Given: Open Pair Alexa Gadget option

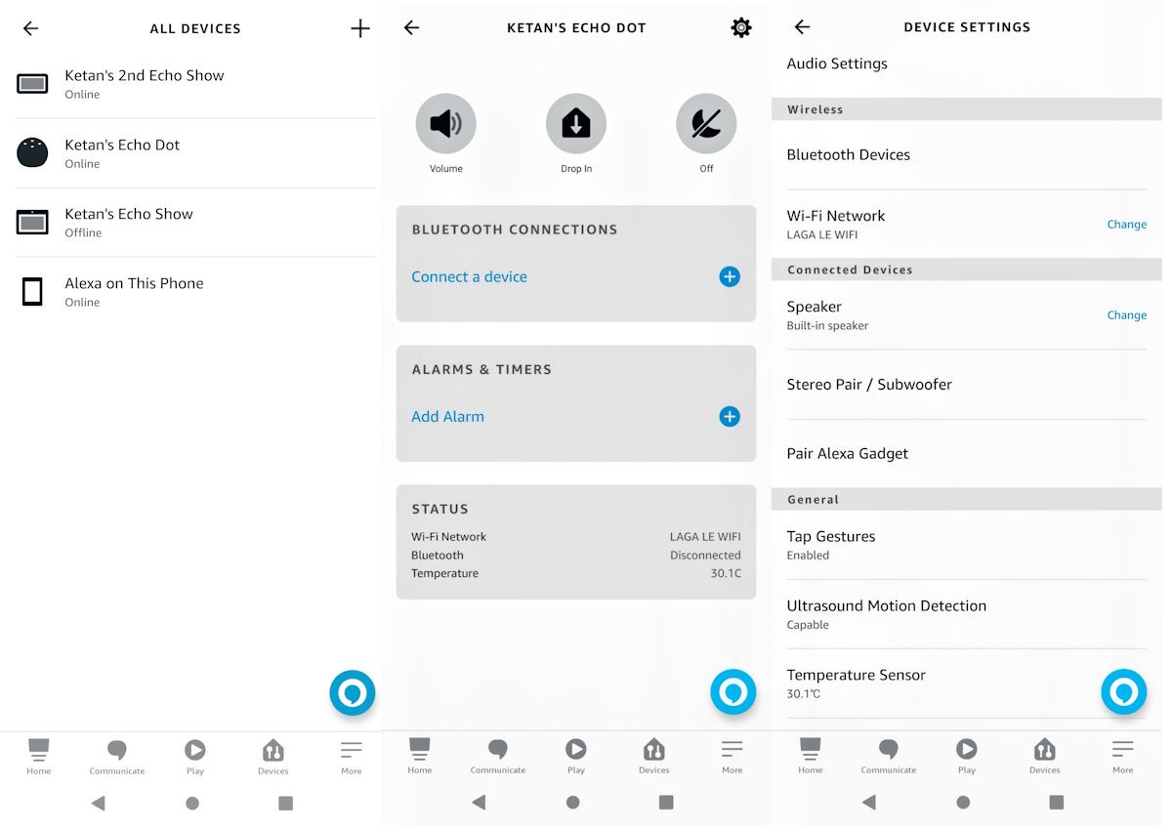Looking at the screenshot, I should (x=967, y=454).
